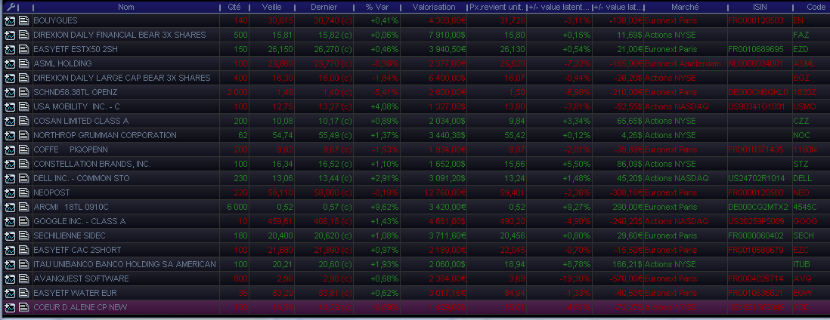
Task: Open chart icon for ASML HOLDING row
Action: [10, 63]
